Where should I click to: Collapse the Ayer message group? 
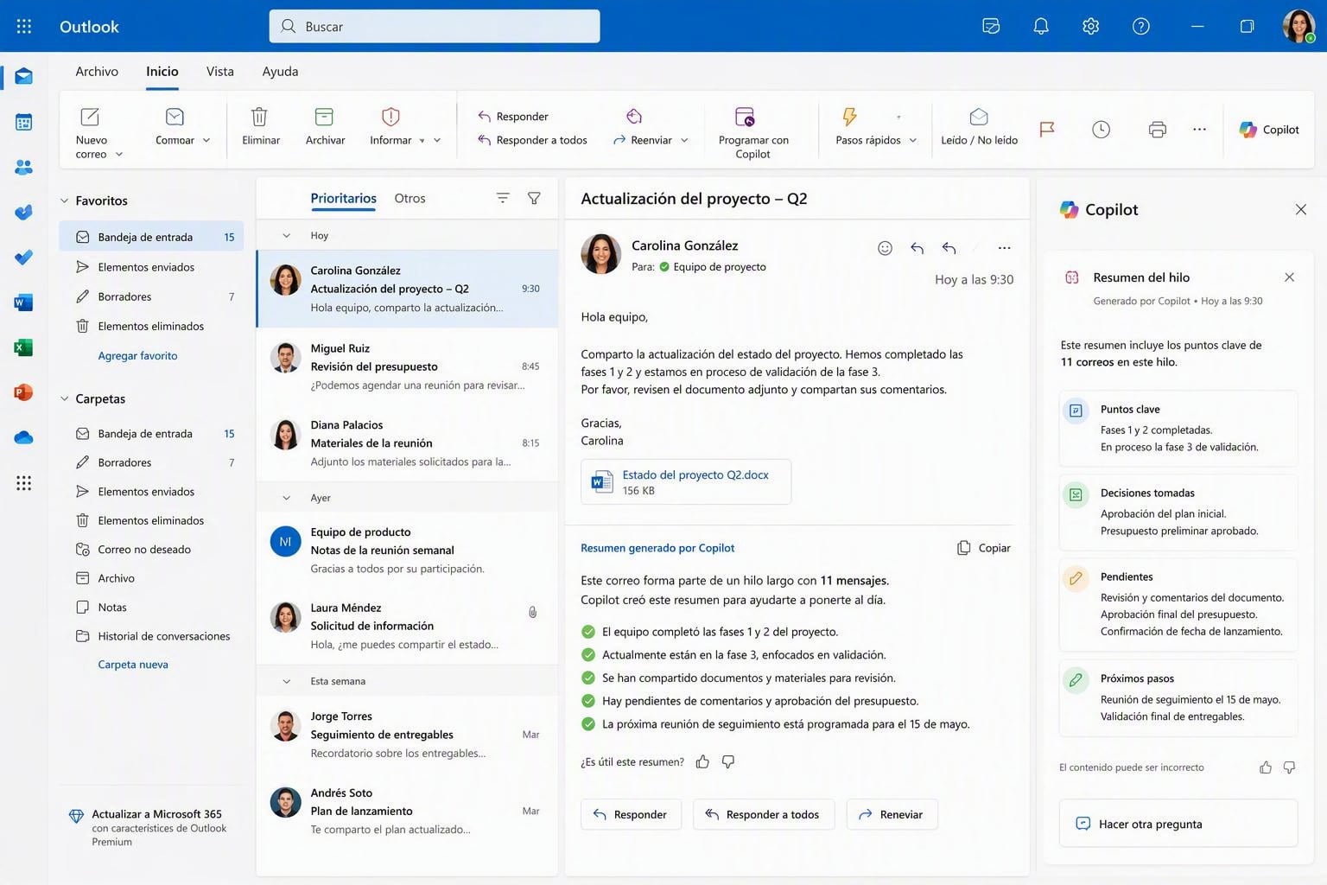click(286, 498)
